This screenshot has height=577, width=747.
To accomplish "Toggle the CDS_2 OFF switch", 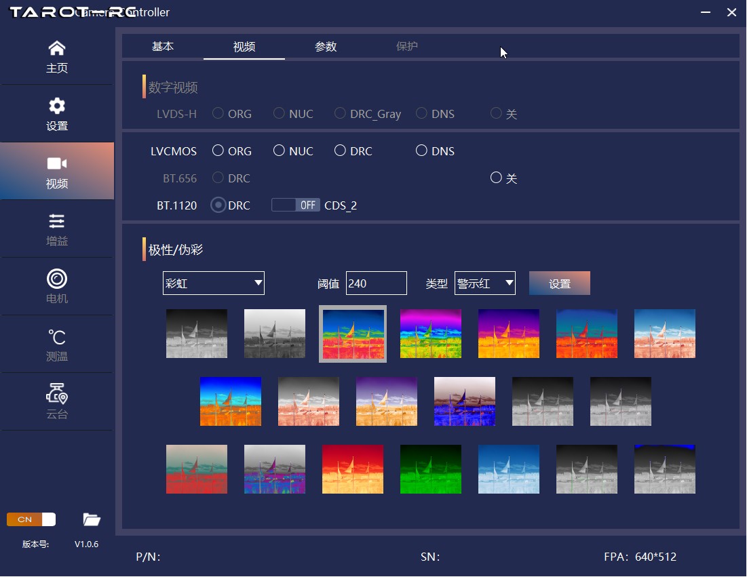I will [x=295, y=205].
